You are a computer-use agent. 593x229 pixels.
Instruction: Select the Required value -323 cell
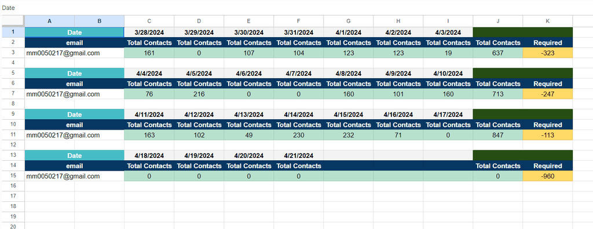548,53
